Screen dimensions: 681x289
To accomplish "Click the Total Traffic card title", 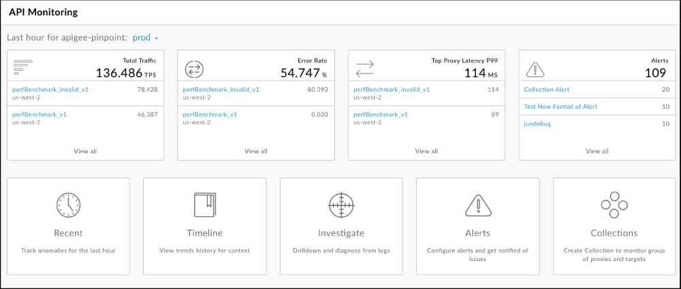I will pyautogui.click(x=138, y=61).
